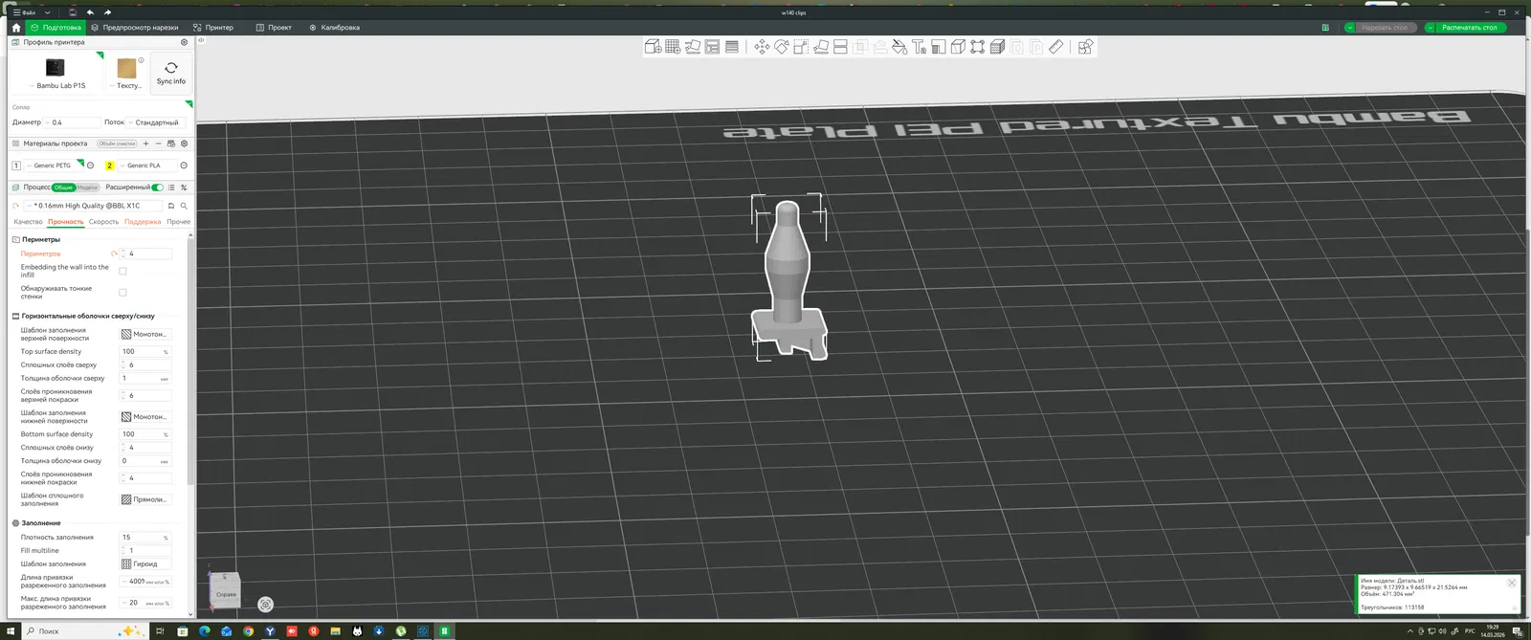This screenshot has width=1531, height=640.
Task: Switch process scope to Модели
Action: 87,188
